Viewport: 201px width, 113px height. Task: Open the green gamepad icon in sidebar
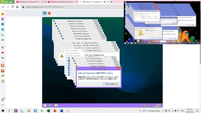3,40
